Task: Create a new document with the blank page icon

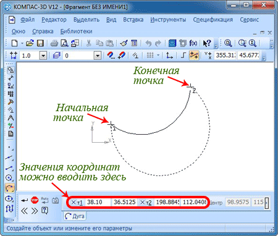Action: point(14,43)
